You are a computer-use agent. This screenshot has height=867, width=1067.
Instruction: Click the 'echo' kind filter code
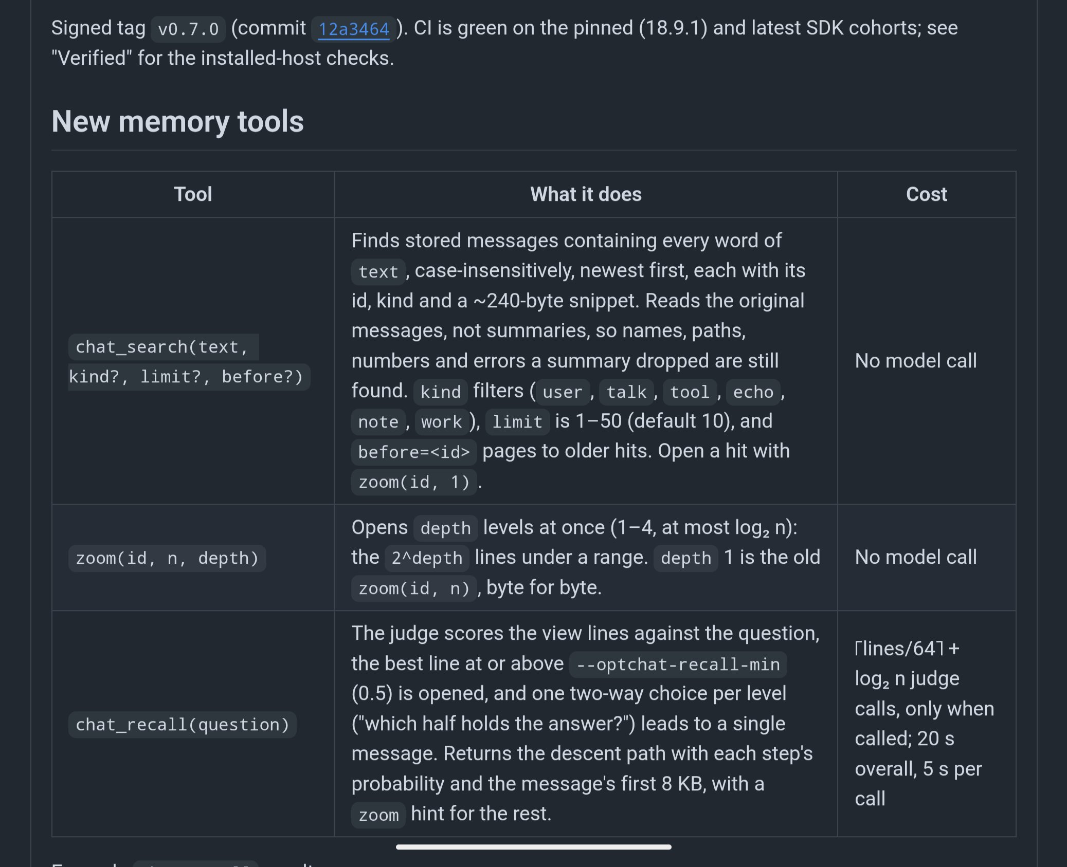[x=753, y=392]
